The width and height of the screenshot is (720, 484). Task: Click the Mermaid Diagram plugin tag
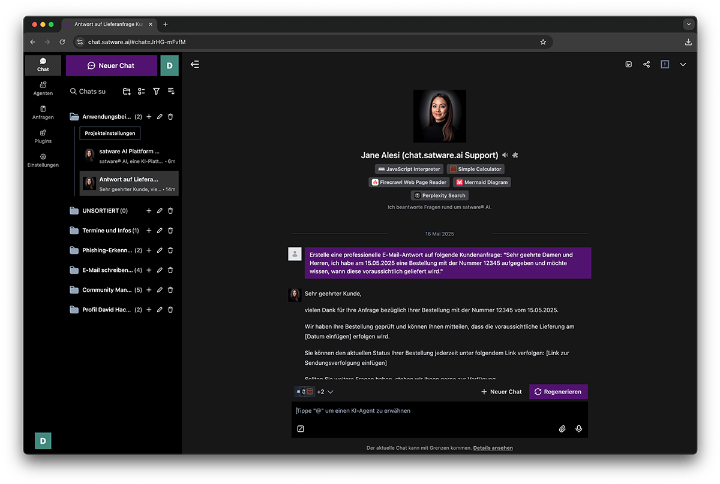pyautogui.click(x=482, y=182)
